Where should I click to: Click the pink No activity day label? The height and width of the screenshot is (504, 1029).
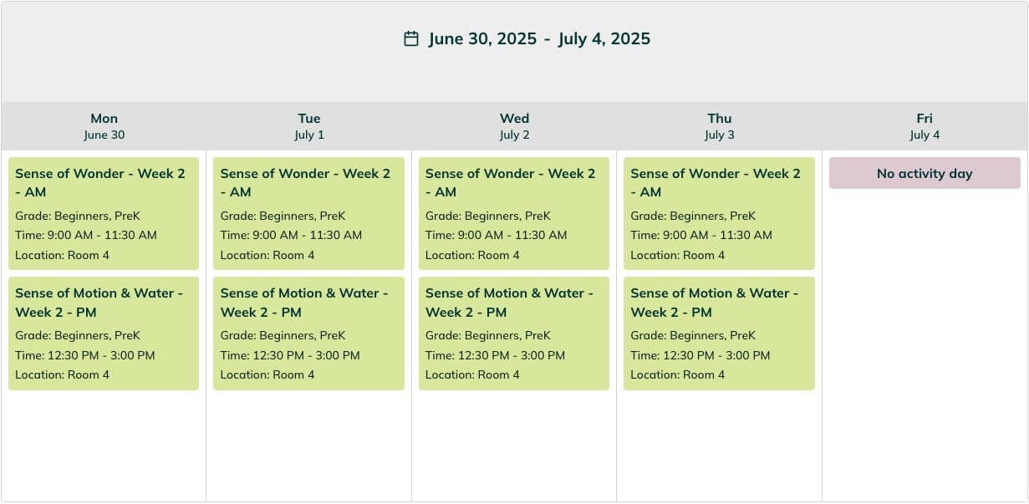[925, 173]
